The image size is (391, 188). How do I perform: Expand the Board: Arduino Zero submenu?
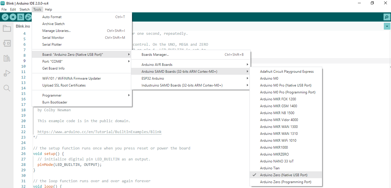click(82, 54)
